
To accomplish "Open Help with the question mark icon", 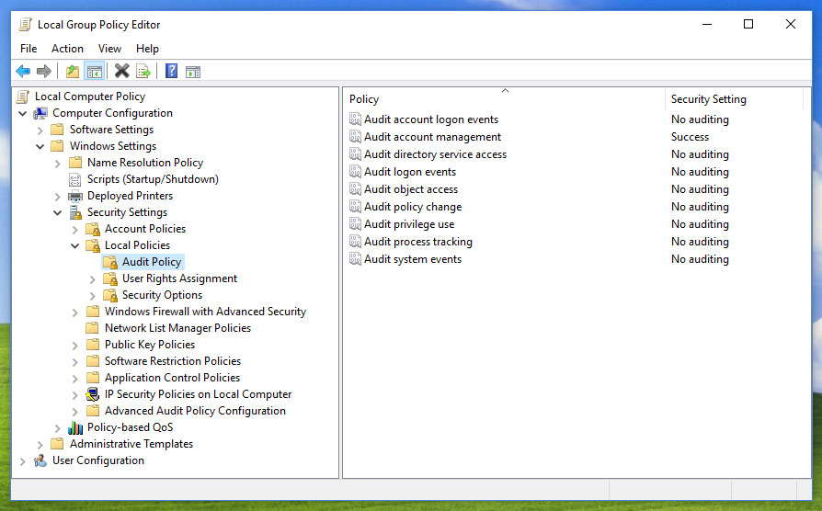I will (x=171, y=72).
